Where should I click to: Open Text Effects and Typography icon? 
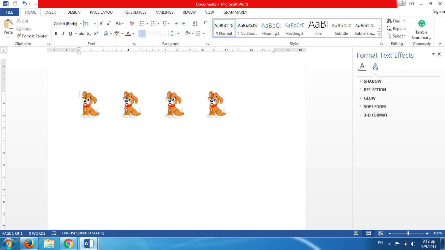click(x=106, y=34)
